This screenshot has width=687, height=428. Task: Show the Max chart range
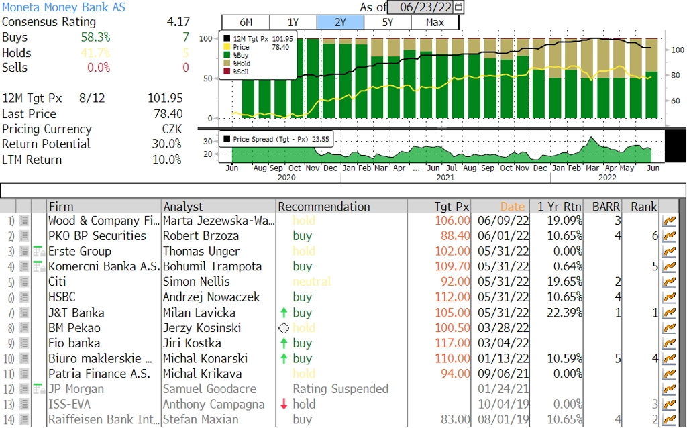435,22
